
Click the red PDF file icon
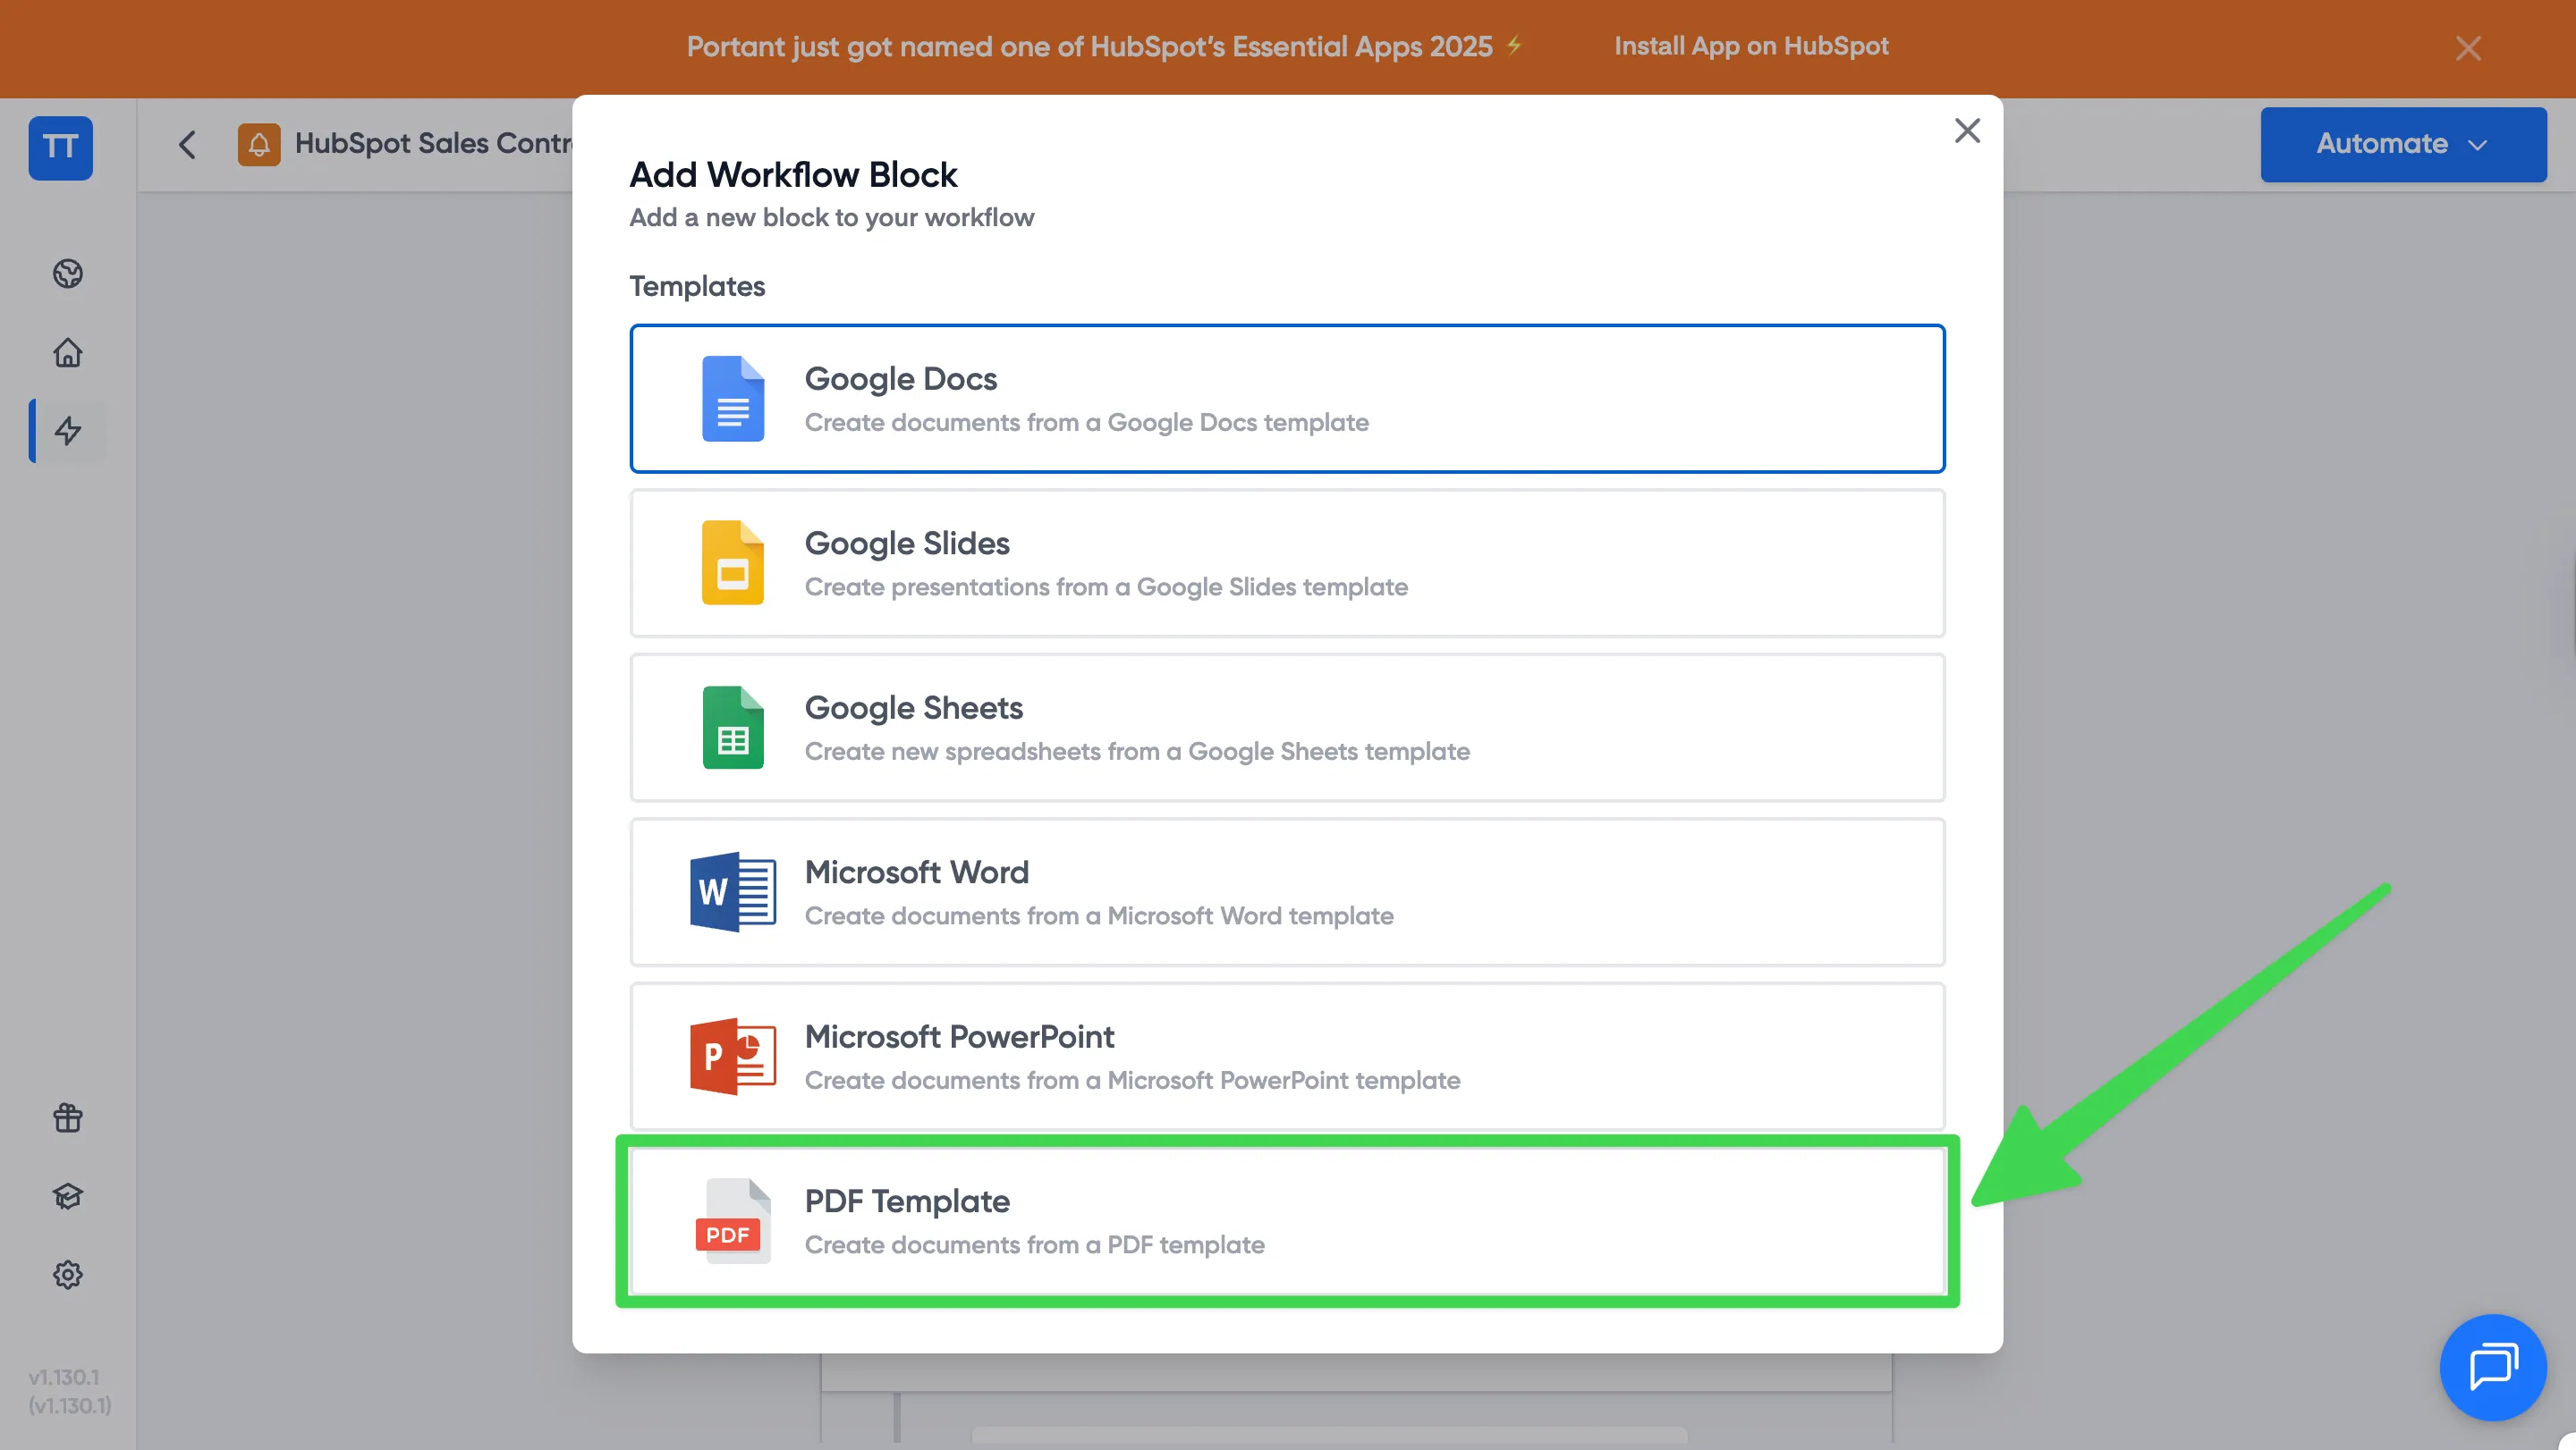coord(733,1221)
